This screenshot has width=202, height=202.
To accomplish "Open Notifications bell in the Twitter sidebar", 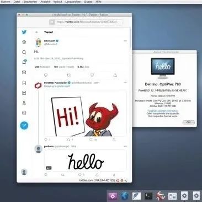I will pyautogui.click(x=24, y=62).
